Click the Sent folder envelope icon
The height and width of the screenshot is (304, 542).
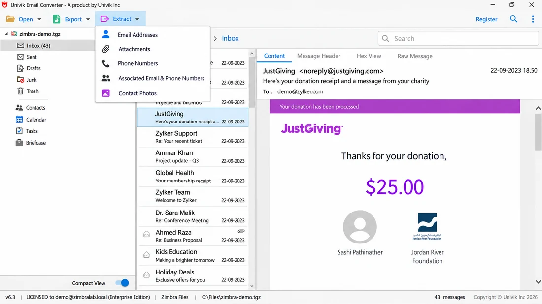[x=20, y=57]
